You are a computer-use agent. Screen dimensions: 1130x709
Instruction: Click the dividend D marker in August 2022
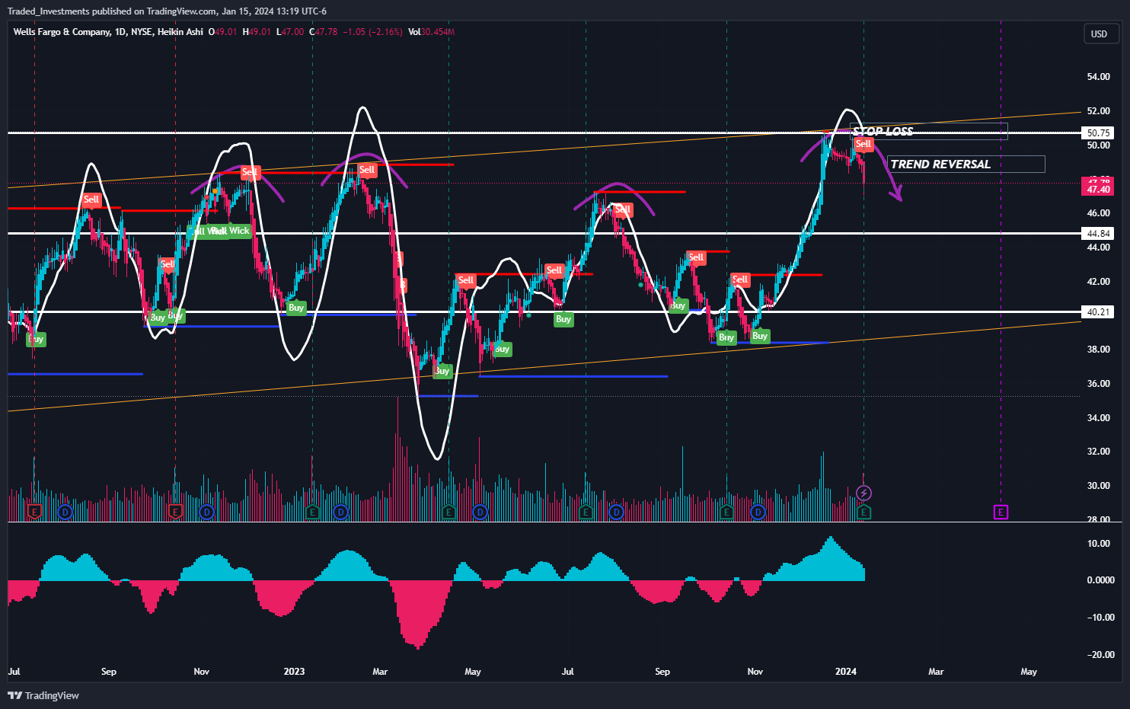coord(65,512)
